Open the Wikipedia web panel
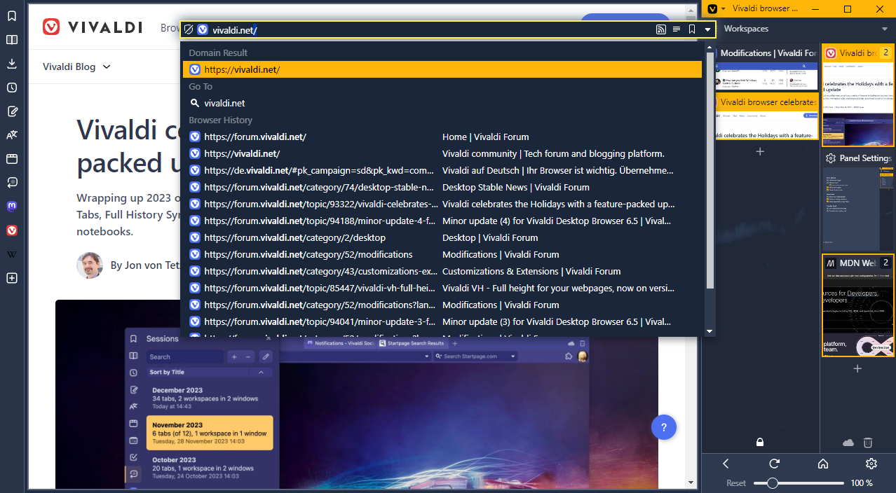The height and width of the screenshot is (493, 896). click(12, 254)
